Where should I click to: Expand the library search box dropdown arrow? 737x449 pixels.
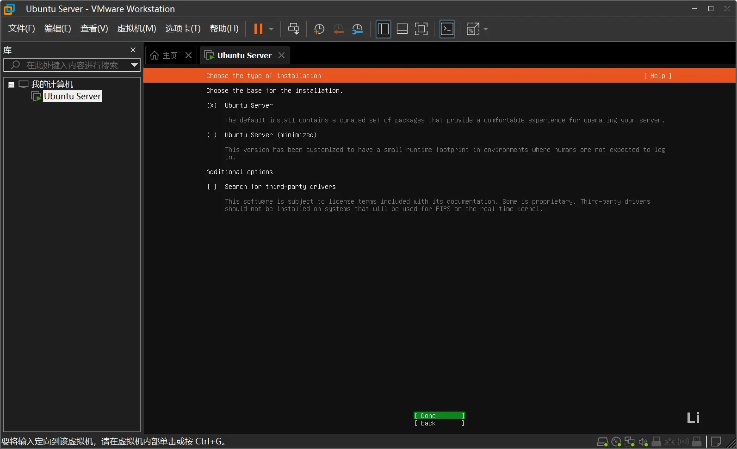pyautogui.click(x=134, y=65)
